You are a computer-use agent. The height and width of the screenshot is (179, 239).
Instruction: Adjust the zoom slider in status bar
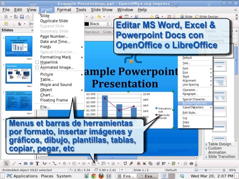(x=210, y=170)
